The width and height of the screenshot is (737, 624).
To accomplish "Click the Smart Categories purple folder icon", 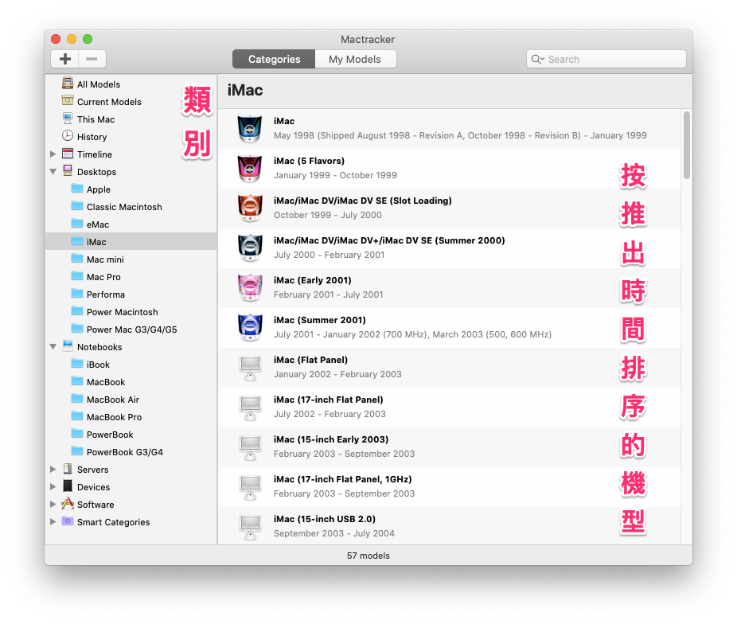I will (x=68, y=521).
